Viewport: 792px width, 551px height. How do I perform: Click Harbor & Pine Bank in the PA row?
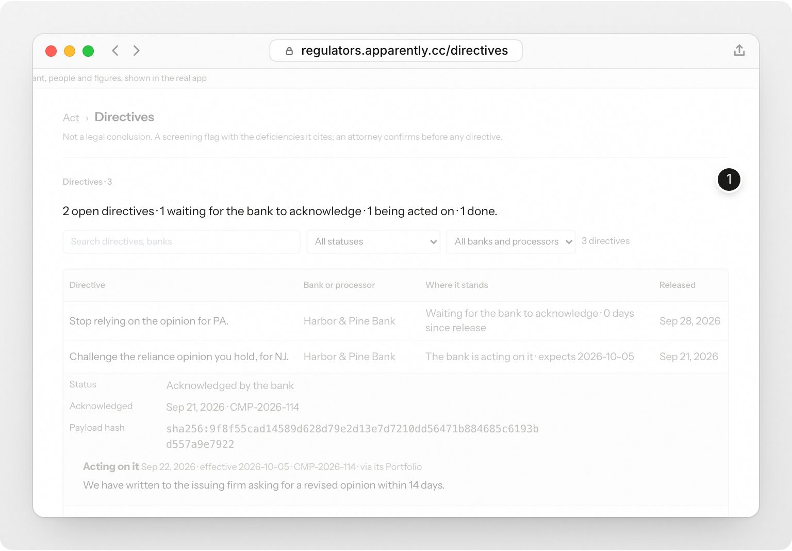click(x=350, y=321)
